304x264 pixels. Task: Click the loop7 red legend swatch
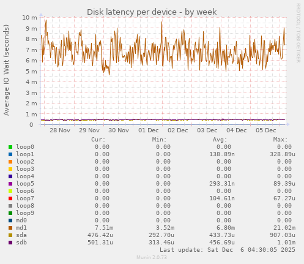point(10,198)
